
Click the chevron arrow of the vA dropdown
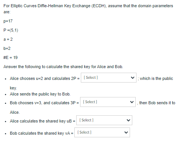tap(126, 132)
